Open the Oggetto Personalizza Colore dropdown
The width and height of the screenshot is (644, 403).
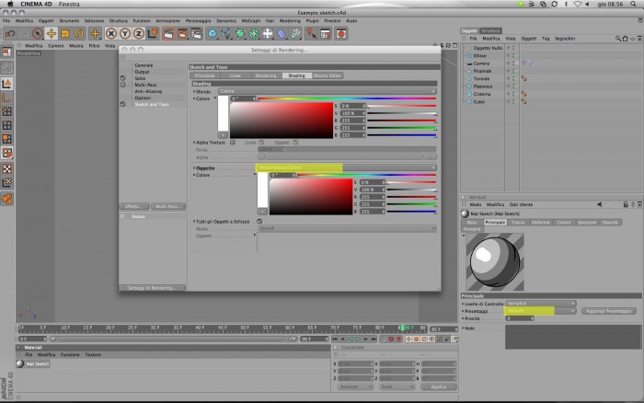point(346,167)
